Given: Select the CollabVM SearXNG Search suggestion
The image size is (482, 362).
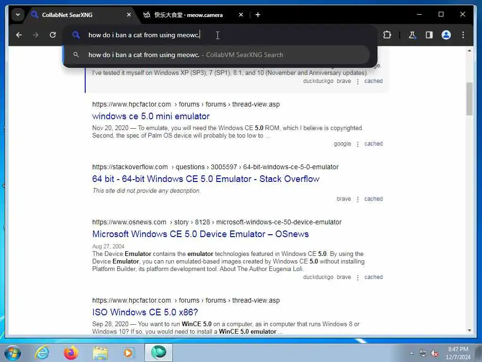Looking at the screenshot, I should 216,55.
